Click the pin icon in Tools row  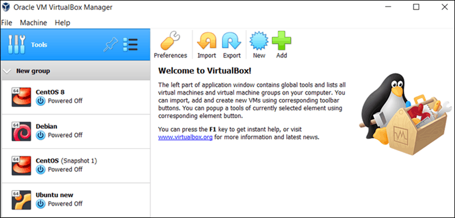111,45
